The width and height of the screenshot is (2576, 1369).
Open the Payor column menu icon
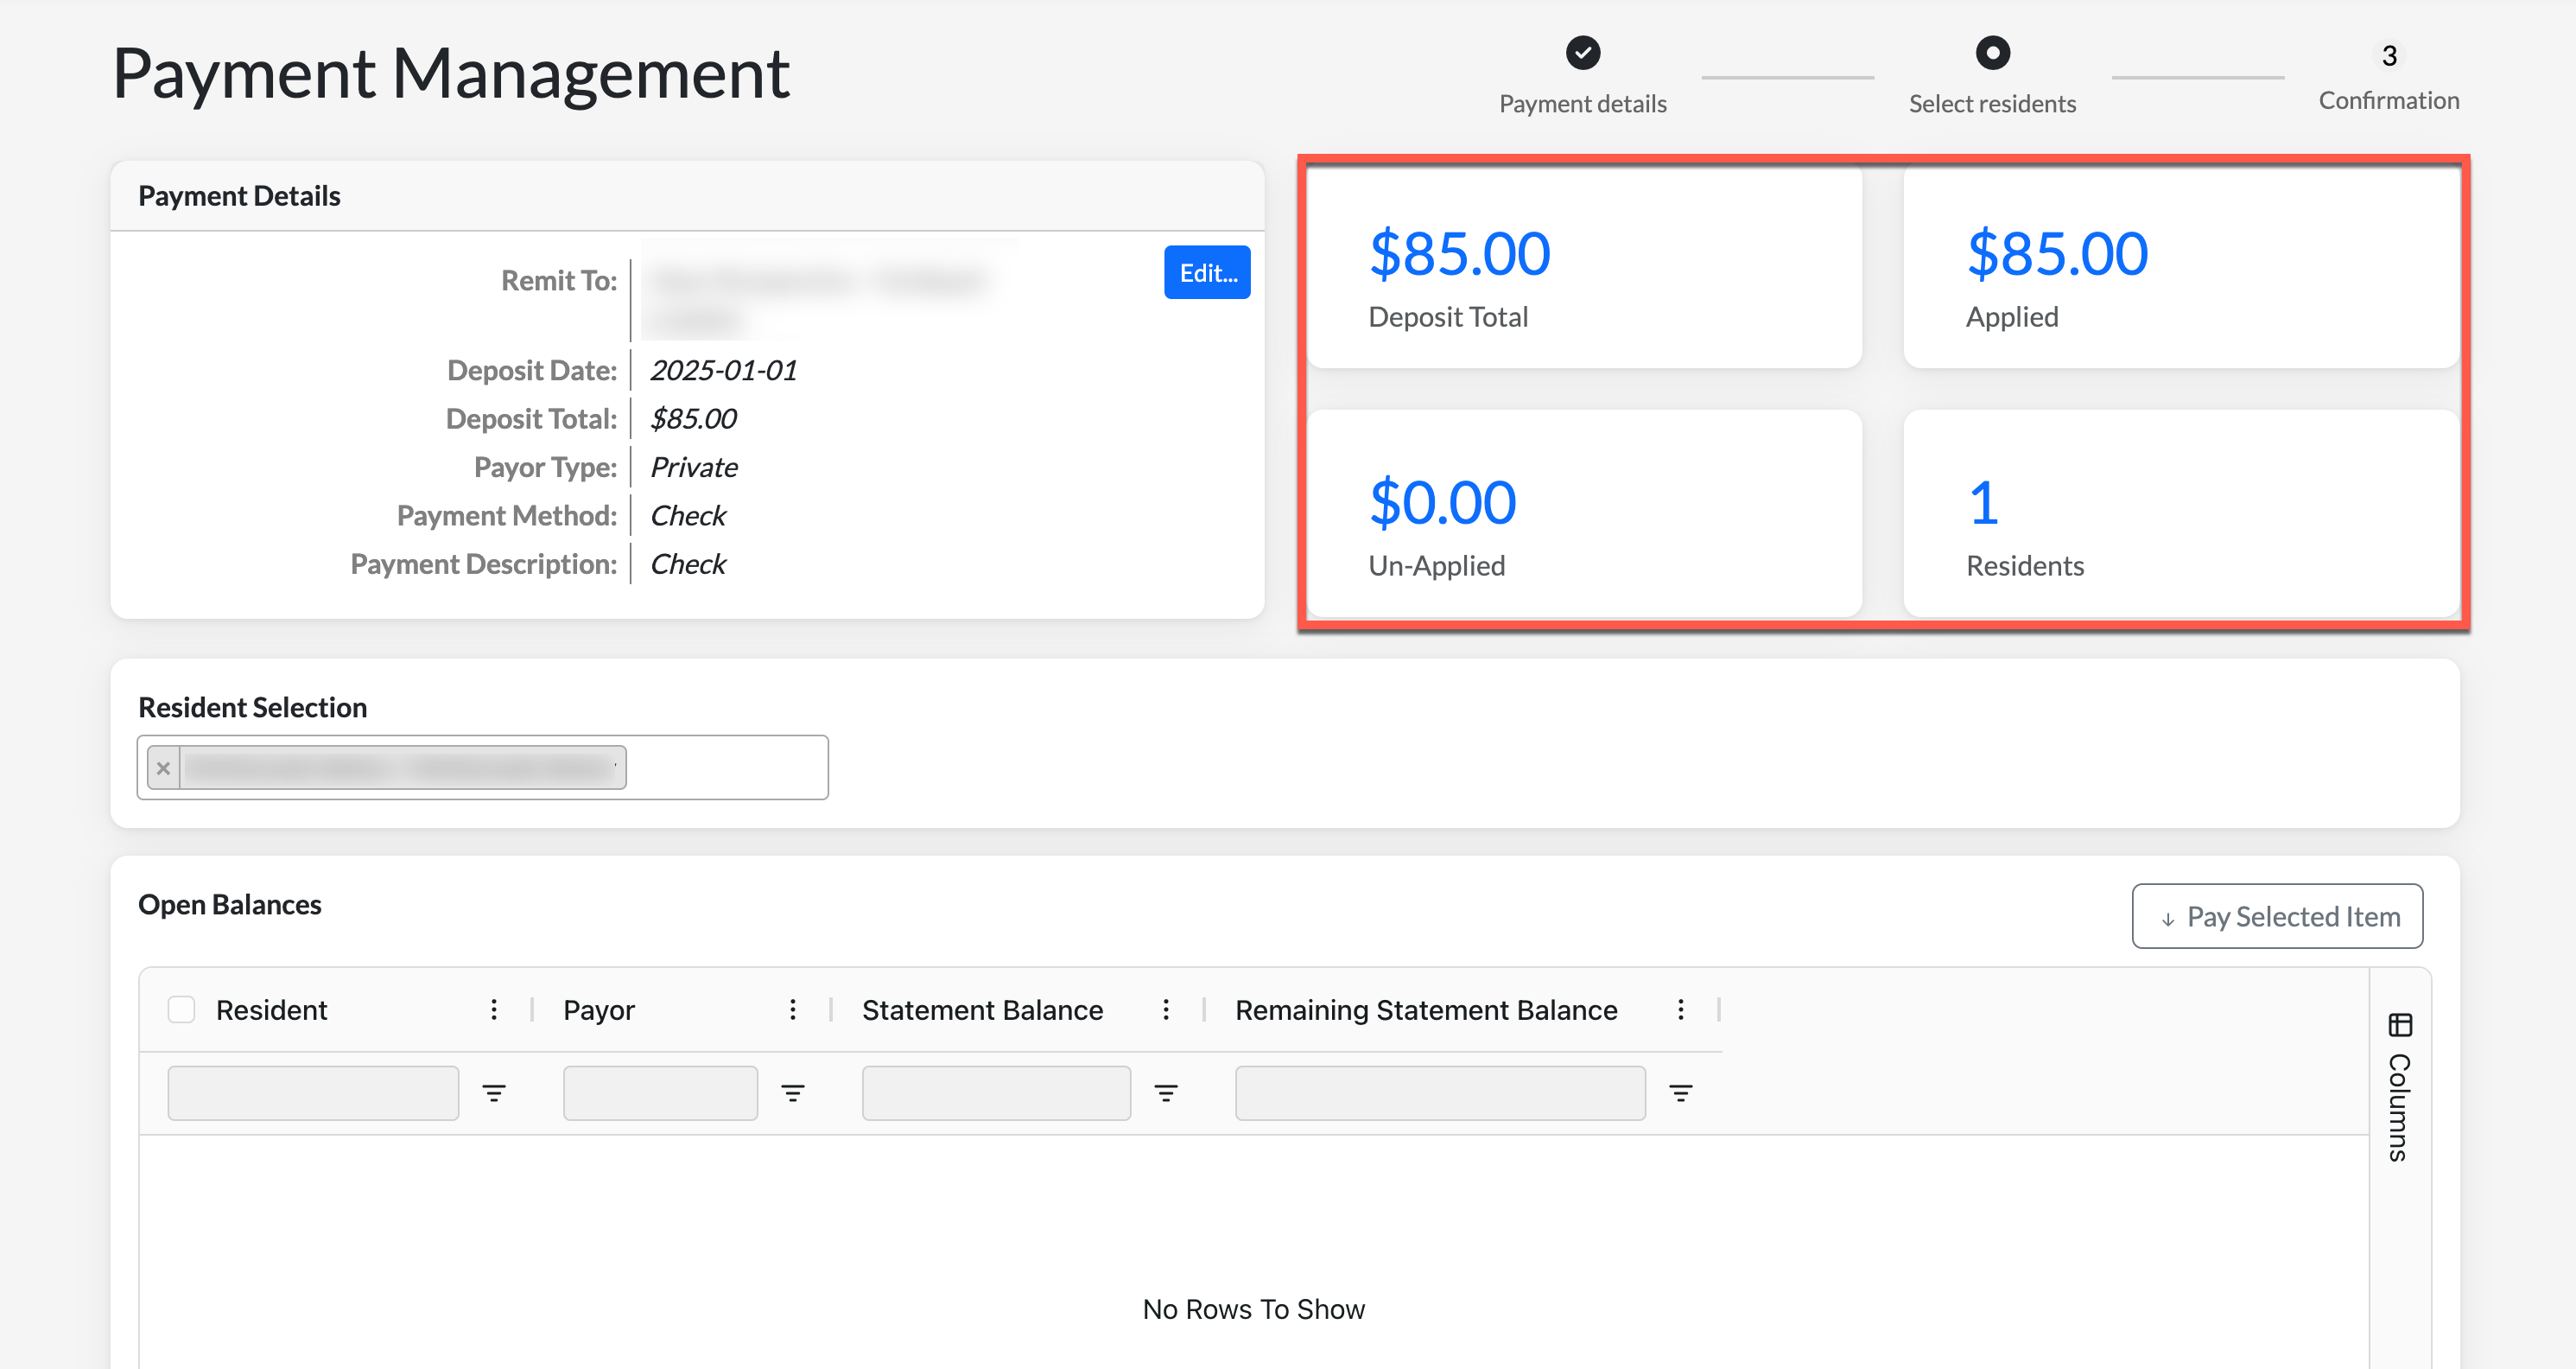pos(793,1009)
